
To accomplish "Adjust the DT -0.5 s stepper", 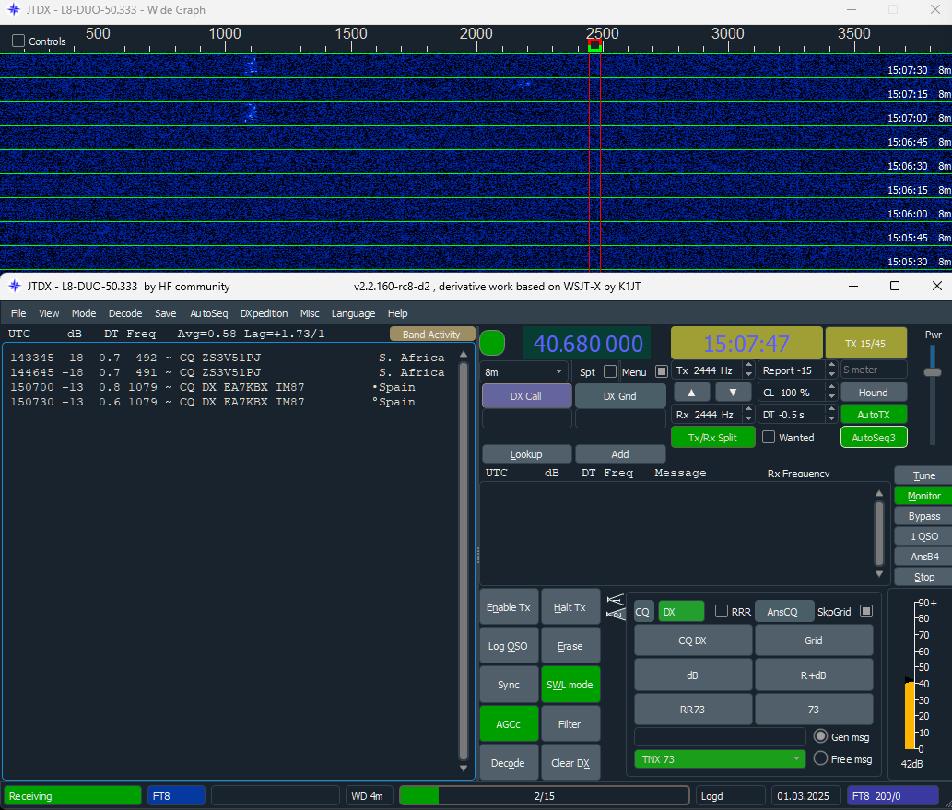I will [x=832, y=415].
